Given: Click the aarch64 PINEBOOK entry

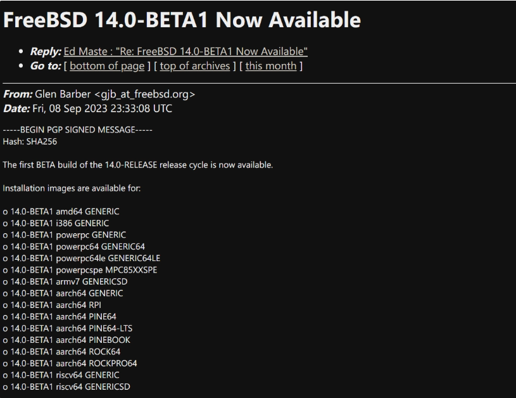Looking at the screenshot, I should (67, 340).
